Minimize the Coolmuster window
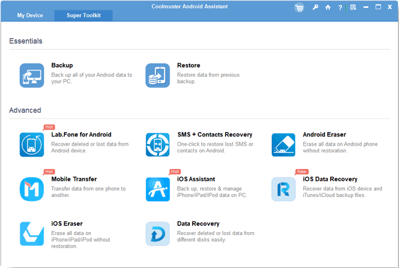 coord(366,7)
